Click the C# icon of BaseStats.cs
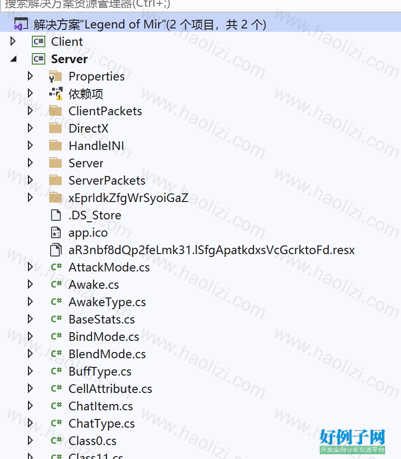Screen dimensions: 401x459 click(x=56, y=319)
